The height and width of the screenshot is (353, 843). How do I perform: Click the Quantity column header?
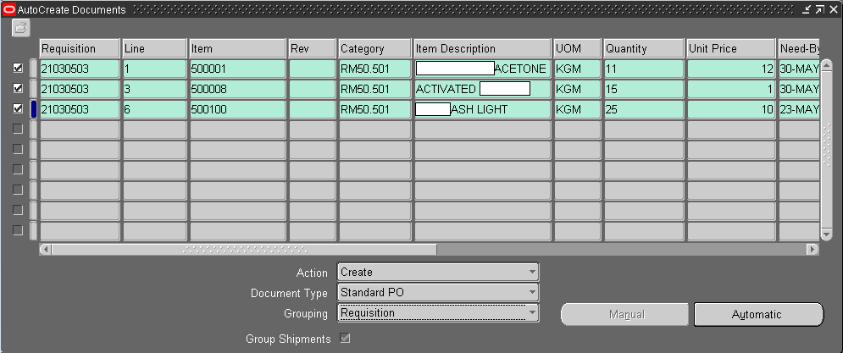(644, 48)
